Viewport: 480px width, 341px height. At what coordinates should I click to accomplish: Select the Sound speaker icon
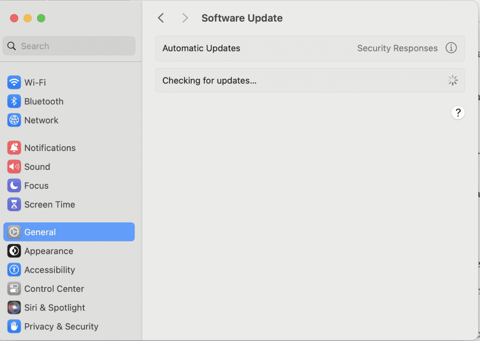(14, 167)
